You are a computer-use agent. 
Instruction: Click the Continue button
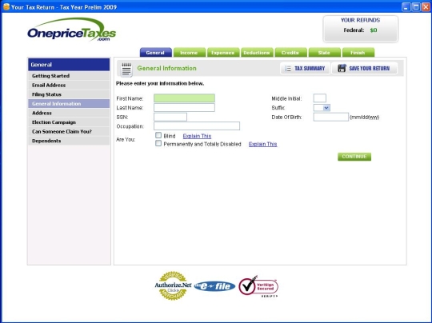pos(354,157)
